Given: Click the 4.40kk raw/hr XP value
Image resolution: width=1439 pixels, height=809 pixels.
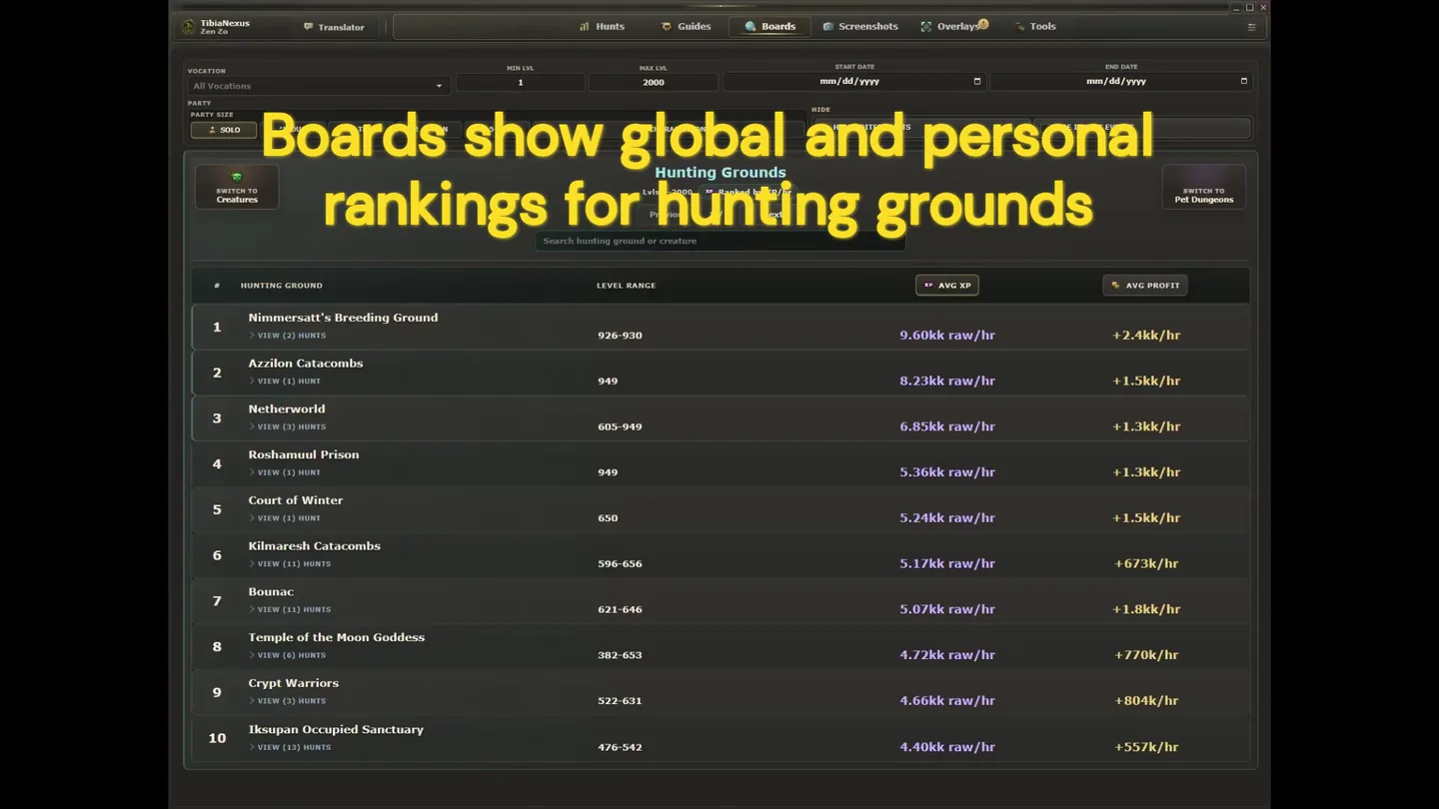Looking at the screenshot, I should 947,747.
